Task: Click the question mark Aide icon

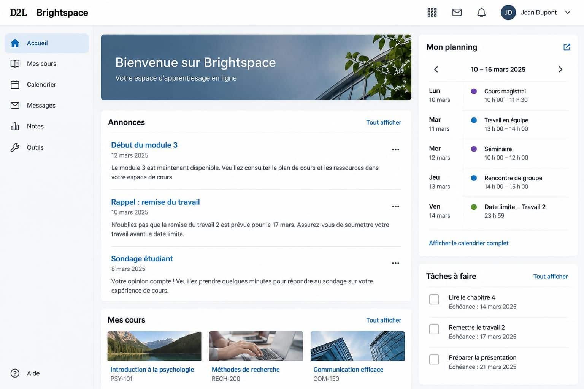Action: (x=15, y=373)
